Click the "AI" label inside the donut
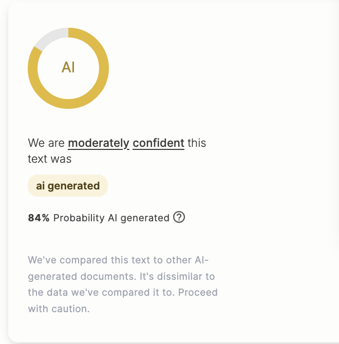The image size is (339, 344). point(68,67)
